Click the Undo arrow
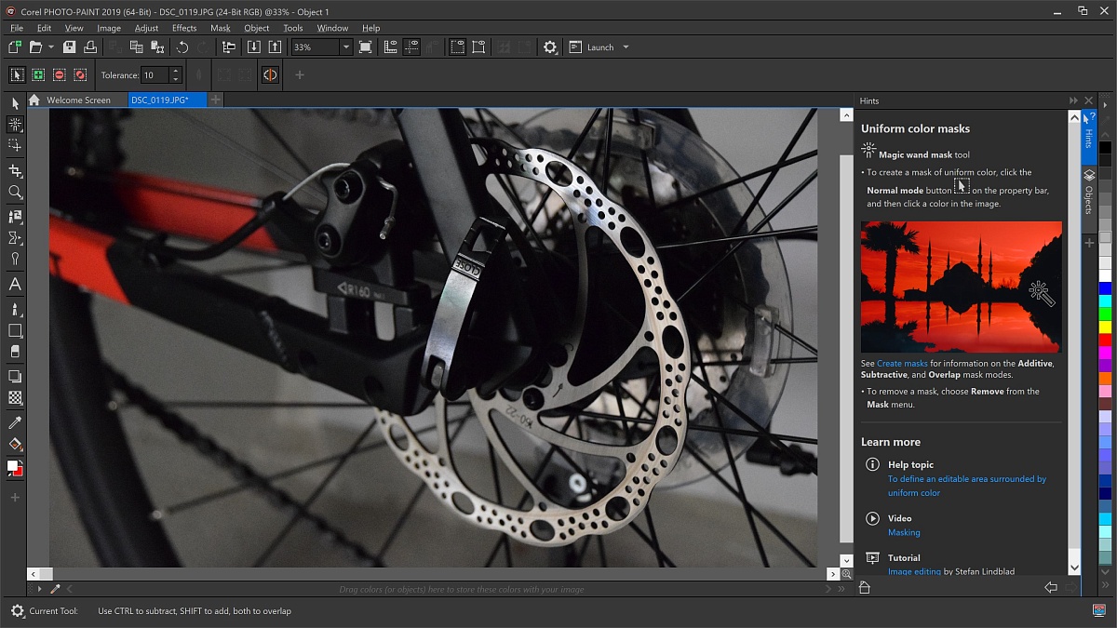 pos(182,47)
